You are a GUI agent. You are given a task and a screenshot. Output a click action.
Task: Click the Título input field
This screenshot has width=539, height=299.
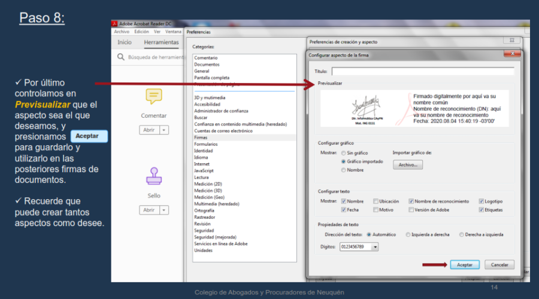click(423, 71)
